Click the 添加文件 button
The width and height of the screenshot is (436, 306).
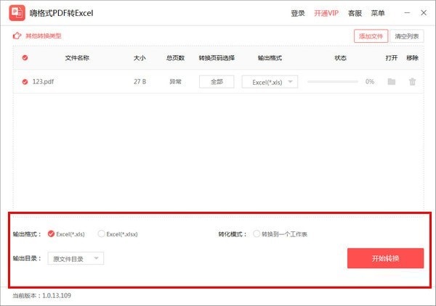pos(371,36)
